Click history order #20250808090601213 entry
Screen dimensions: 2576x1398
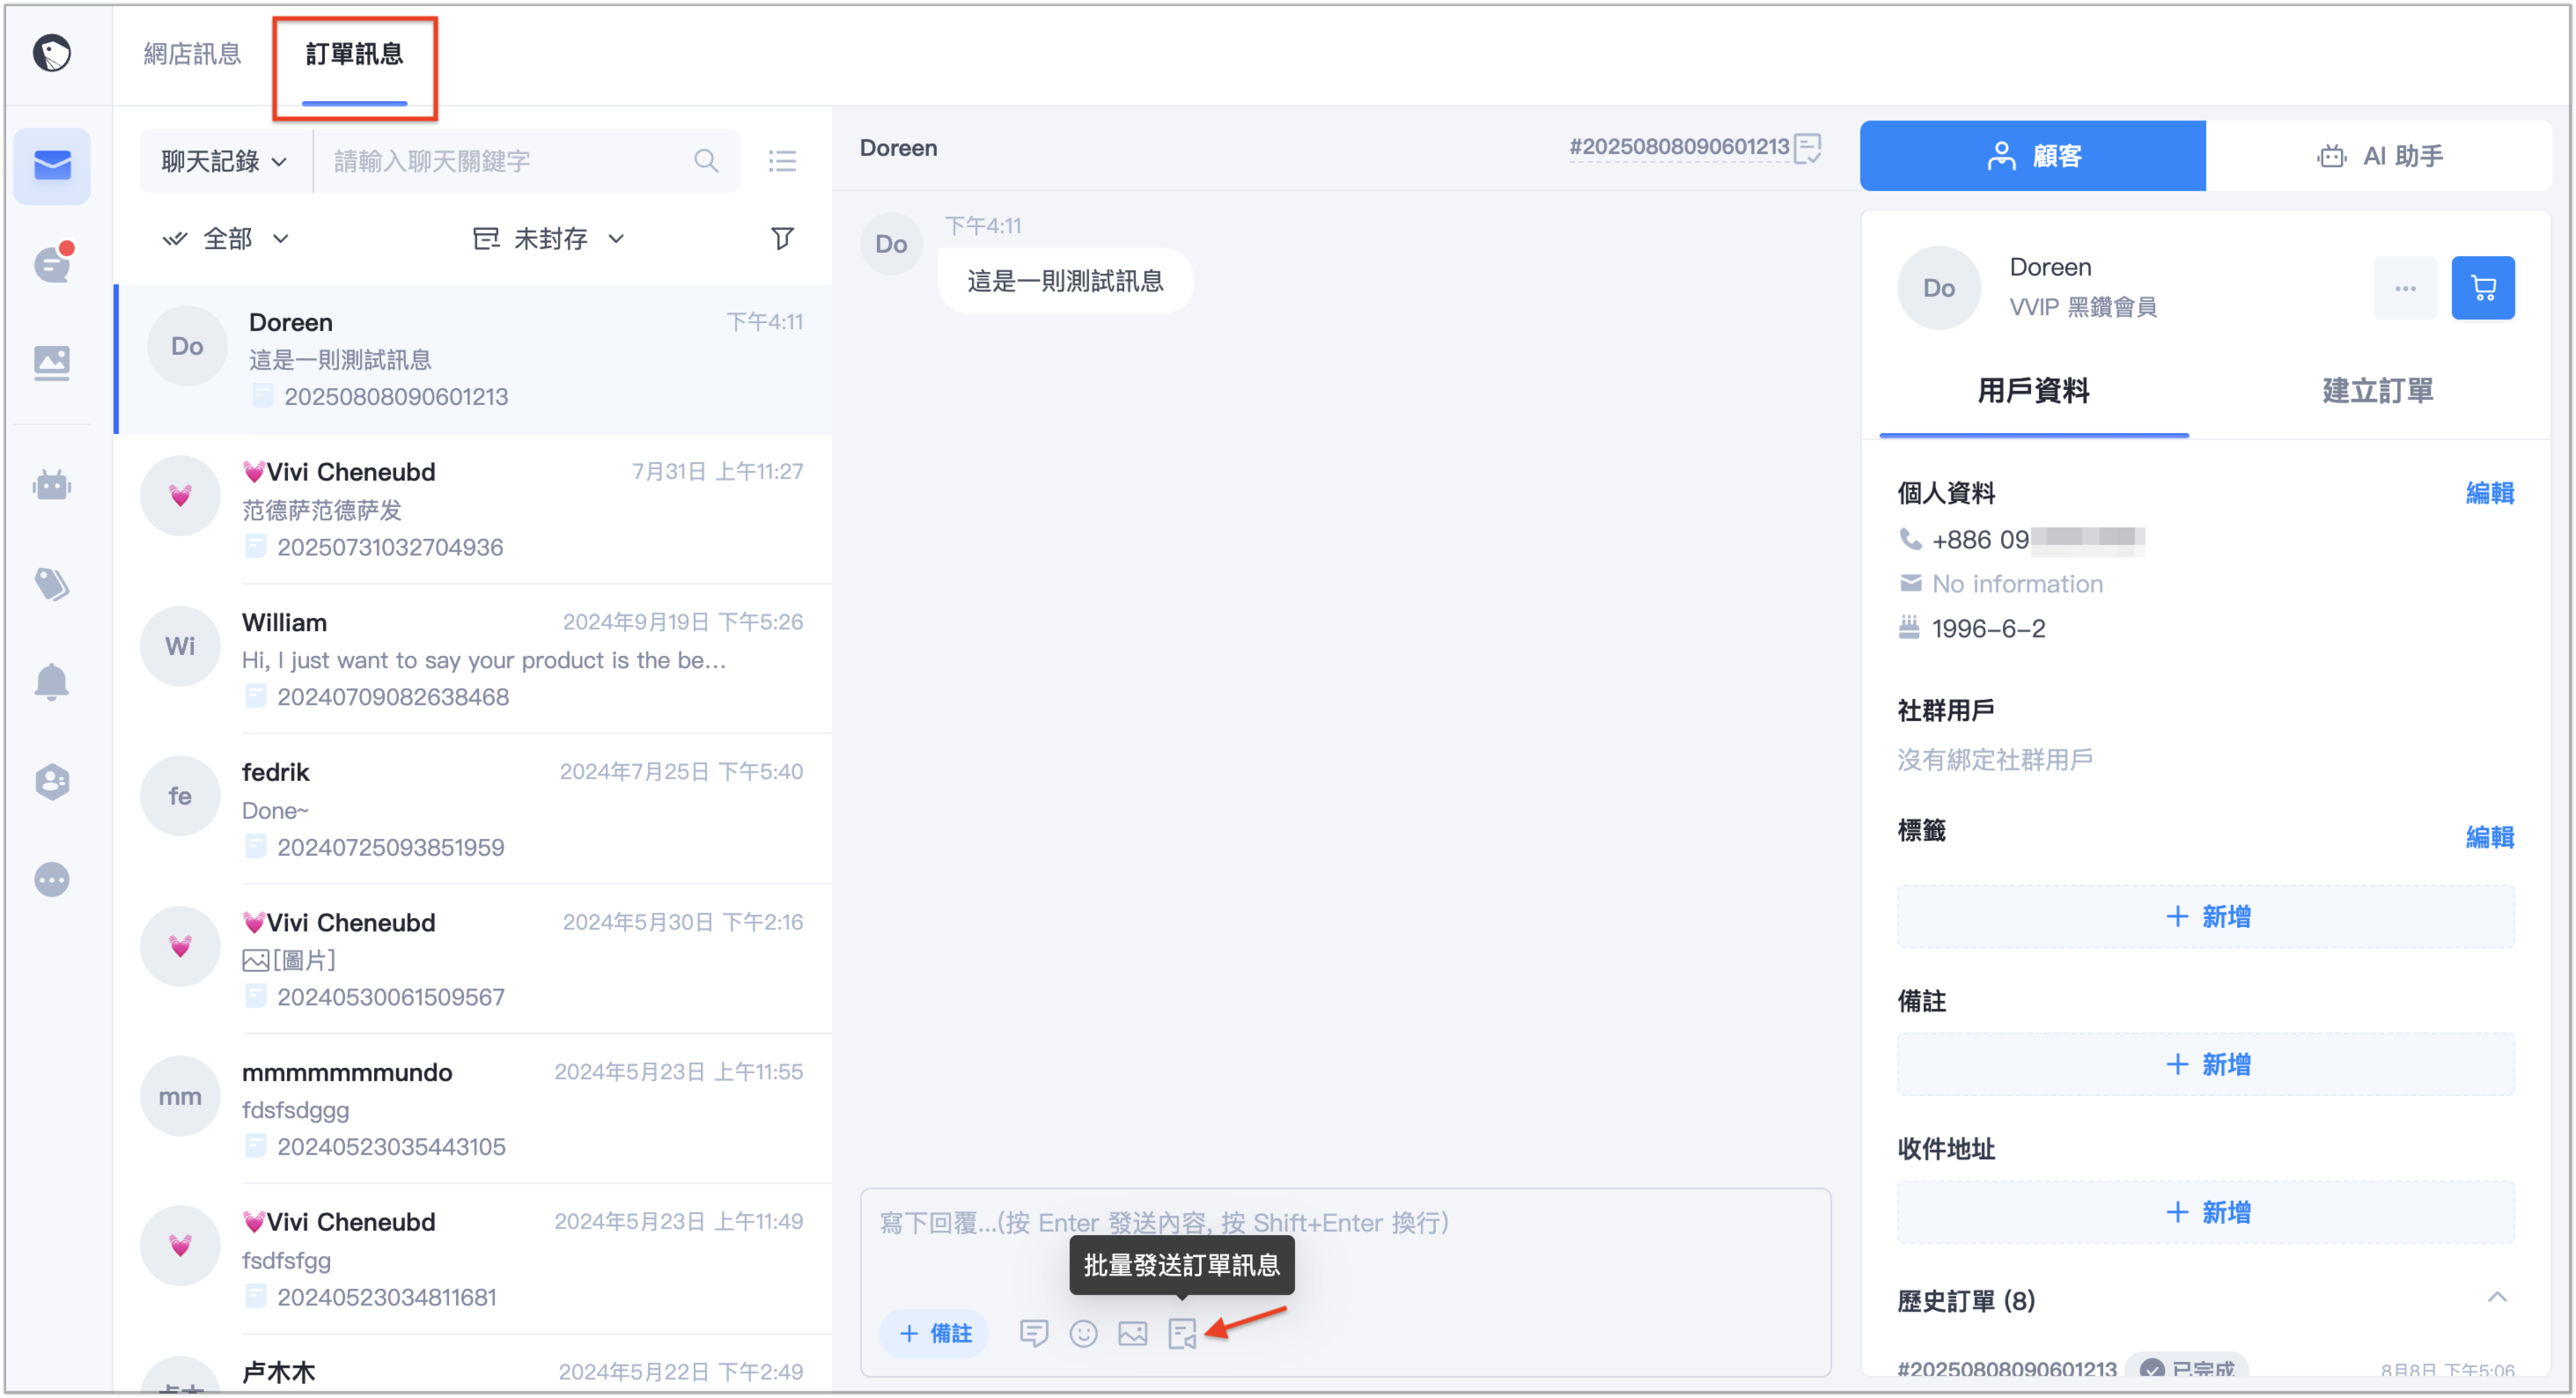2007,1369
